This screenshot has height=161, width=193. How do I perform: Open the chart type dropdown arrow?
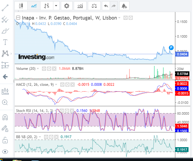click(x=56, y=6)
